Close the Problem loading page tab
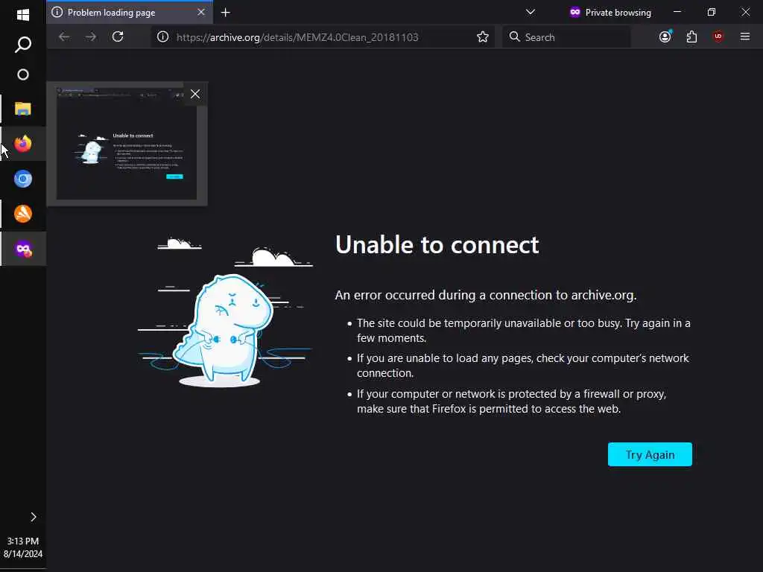This screenshot has width=763, height=572. [x=201, y=13]
